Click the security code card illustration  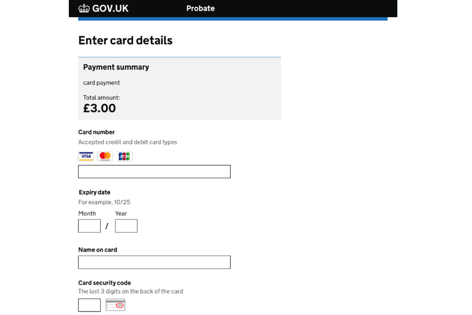pyautogui.click(x=116, y=305)
